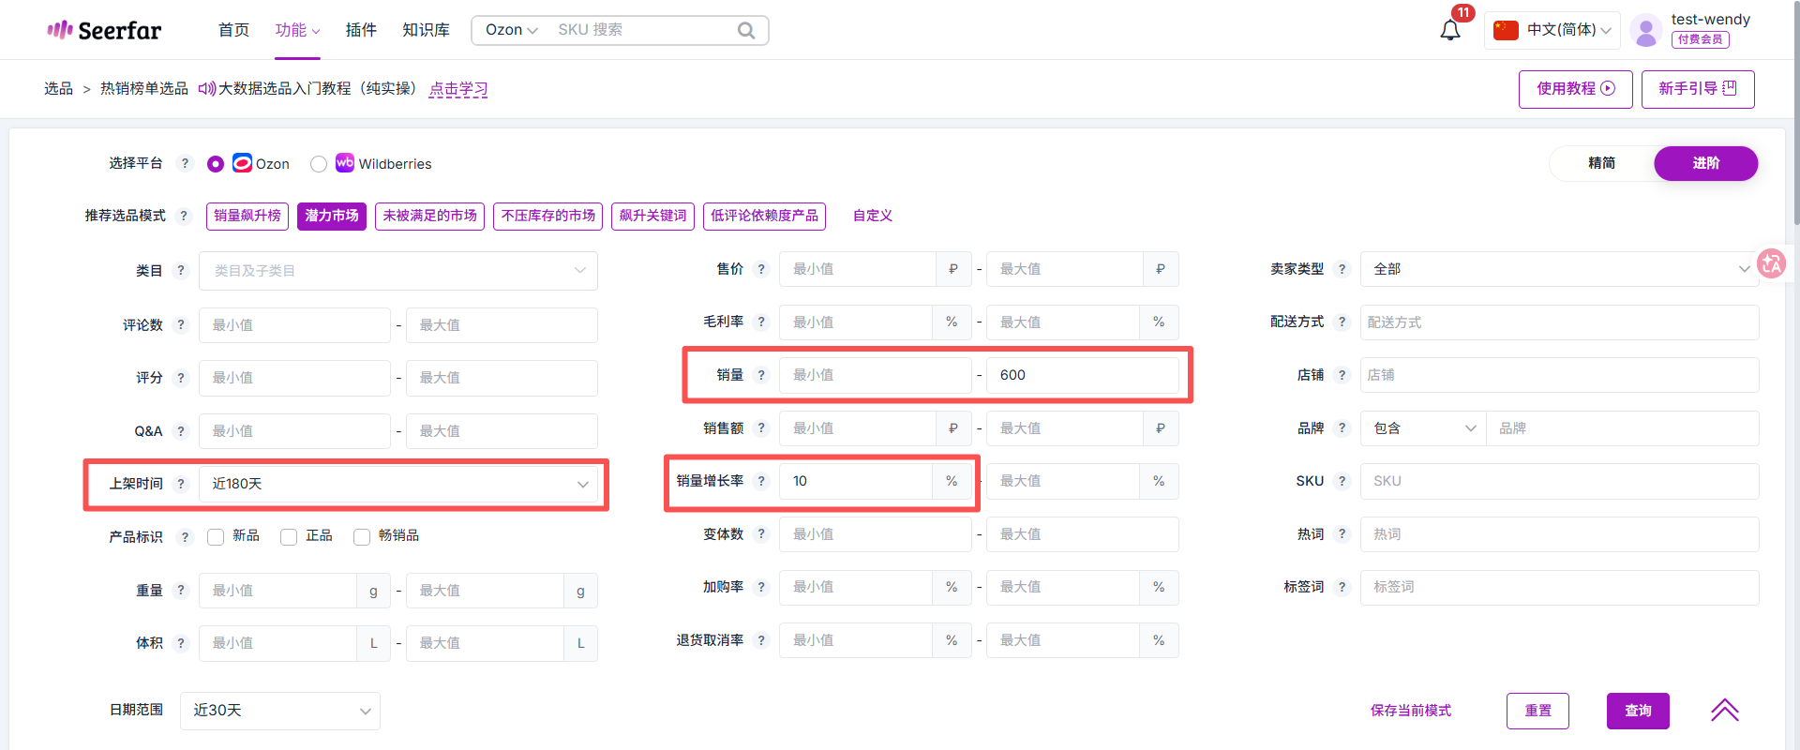
Task: Tick the 畅销品 checkbox
Action: (x=362, y=537)
